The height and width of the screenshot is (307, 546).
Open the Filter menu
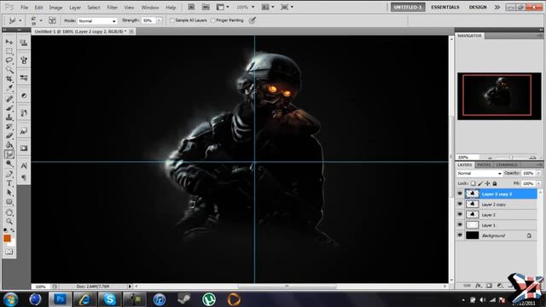(112, 8)
